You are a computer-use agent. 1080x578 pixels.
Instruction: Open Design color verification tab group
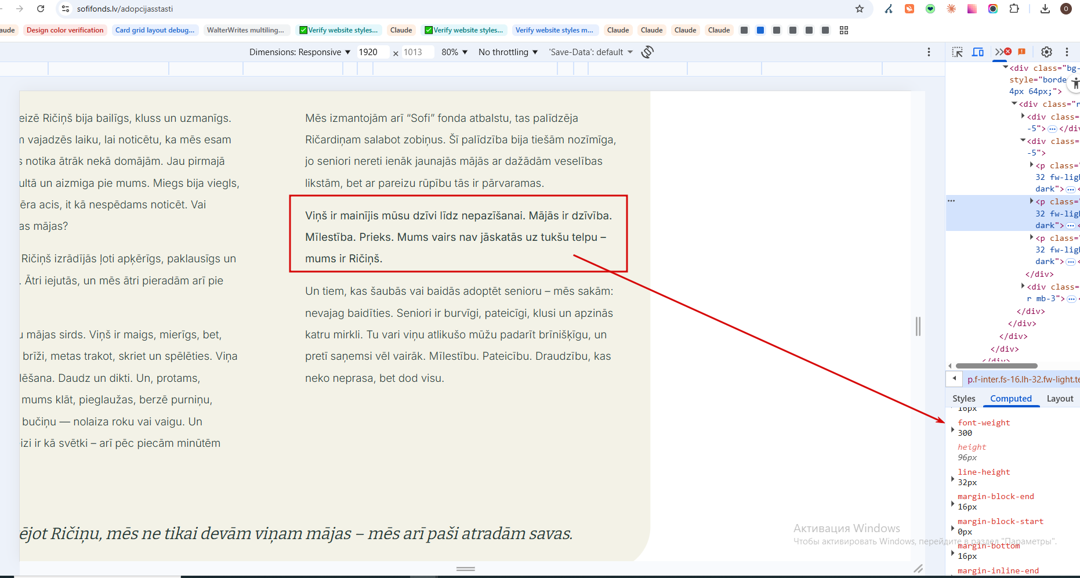tap(65, 30)
